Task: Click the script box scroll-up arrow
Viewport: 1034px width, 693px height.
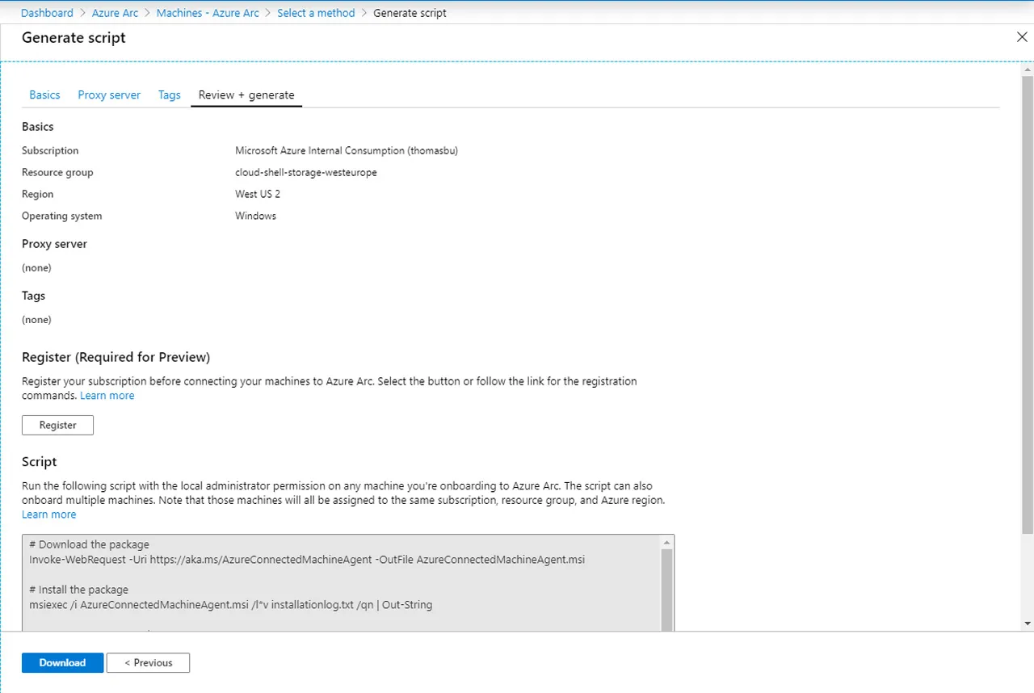Action: click(x=666, y=542)
